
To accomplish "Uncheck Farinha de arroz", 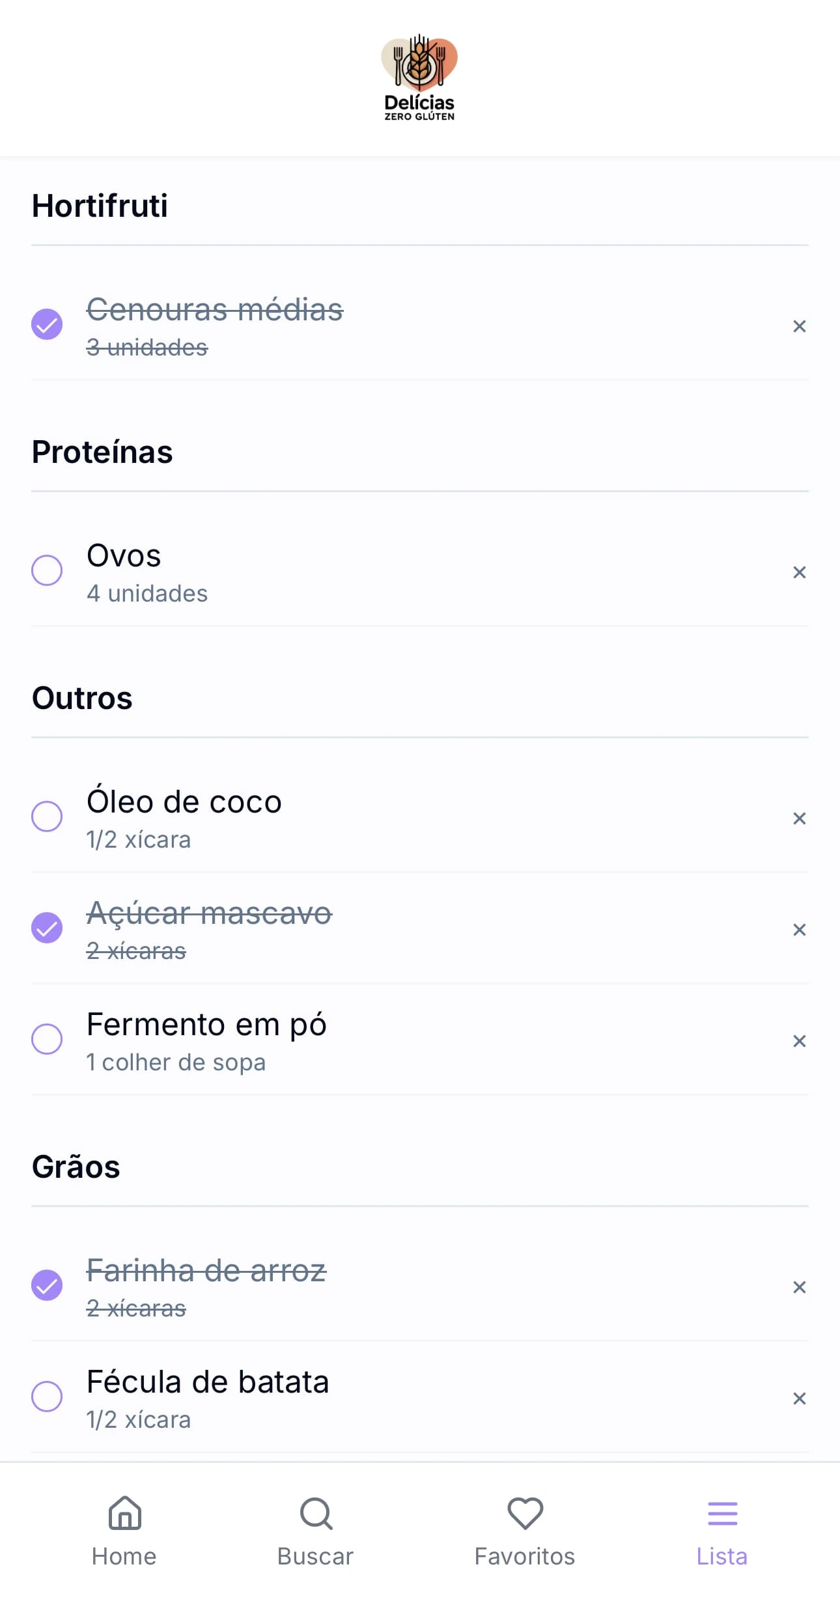I will pyautogui.click(x=47, y=1285).
